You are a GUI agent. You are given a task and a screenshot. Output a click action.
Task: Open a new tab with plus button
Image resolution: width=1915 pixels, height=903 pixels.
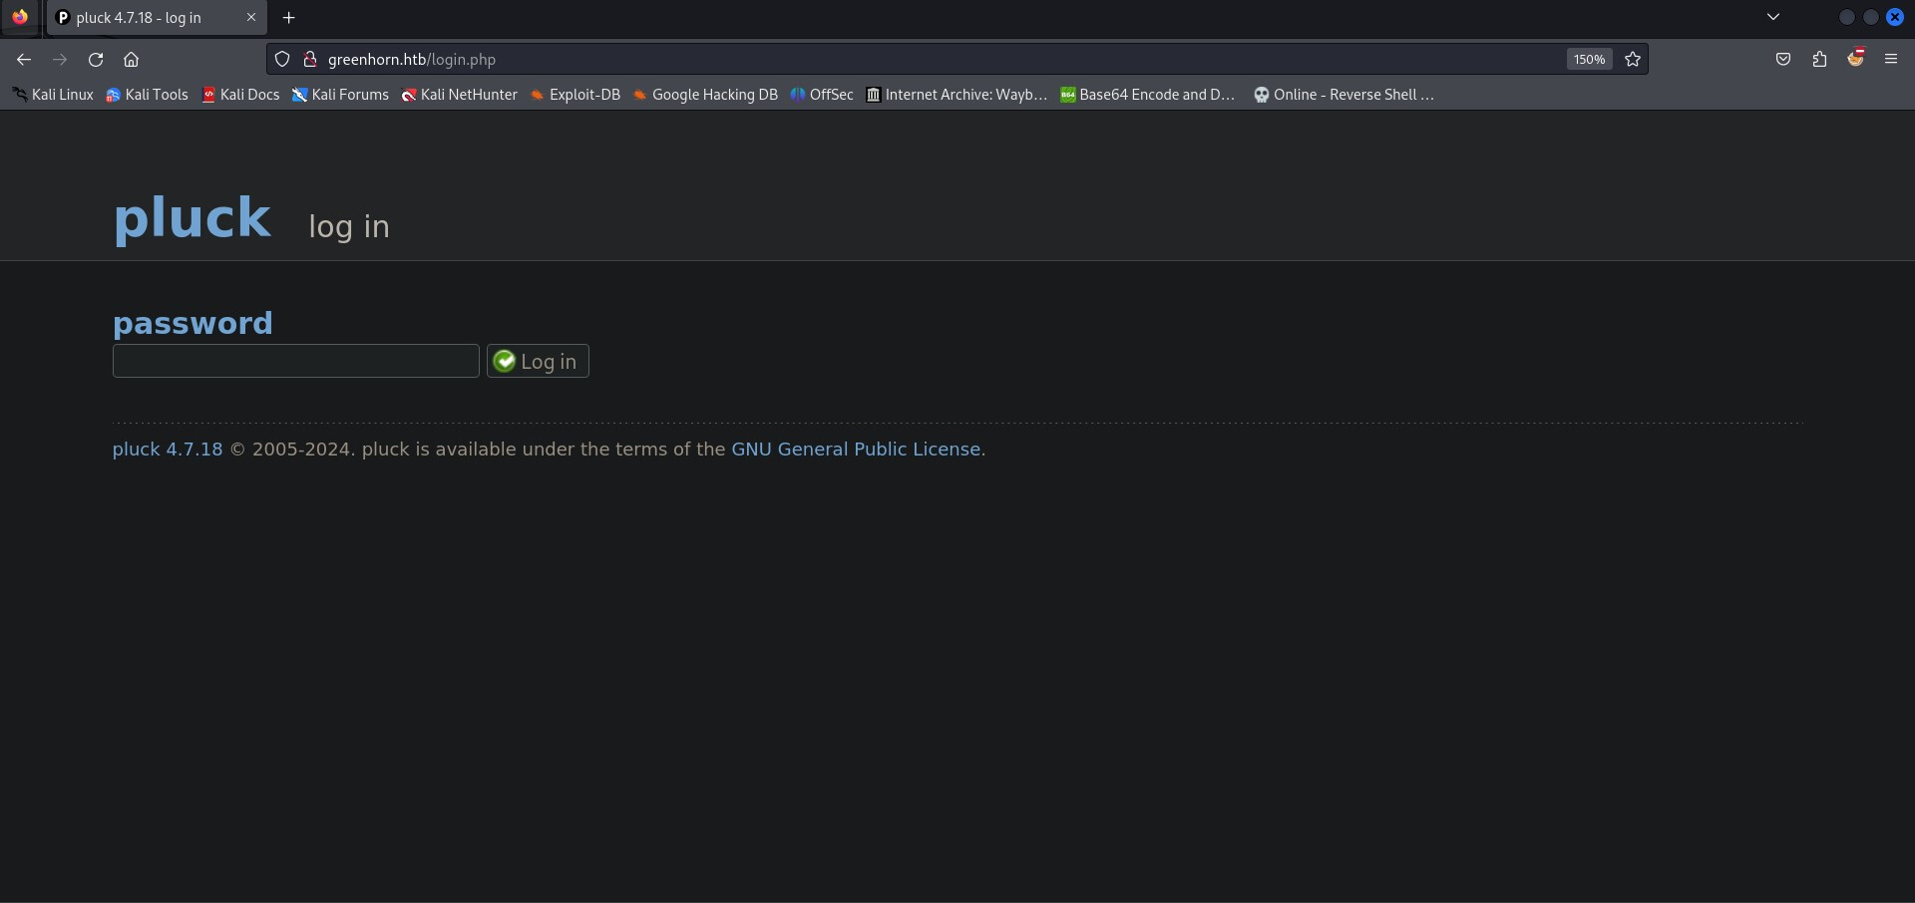tap(289, 18)
